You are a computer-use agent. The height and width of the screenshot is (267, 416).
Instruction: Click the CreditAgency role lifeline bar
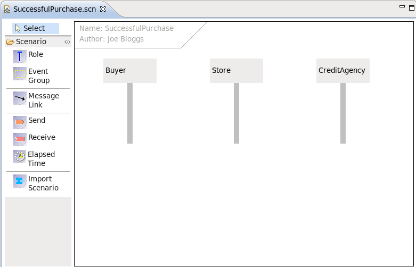[x=343, y=113]
